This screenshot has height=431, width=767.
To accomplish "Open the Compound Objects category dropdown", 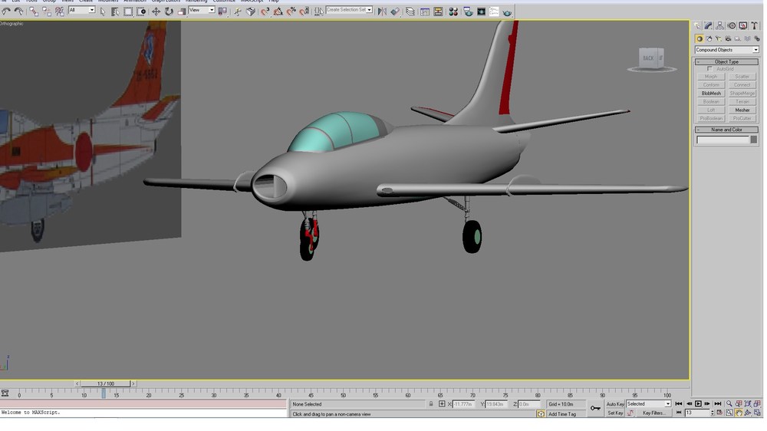I will click(726, 50).
